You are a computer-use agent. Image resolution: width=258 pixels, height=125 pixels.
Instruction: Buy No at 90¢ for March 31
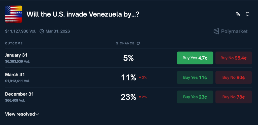234,77
